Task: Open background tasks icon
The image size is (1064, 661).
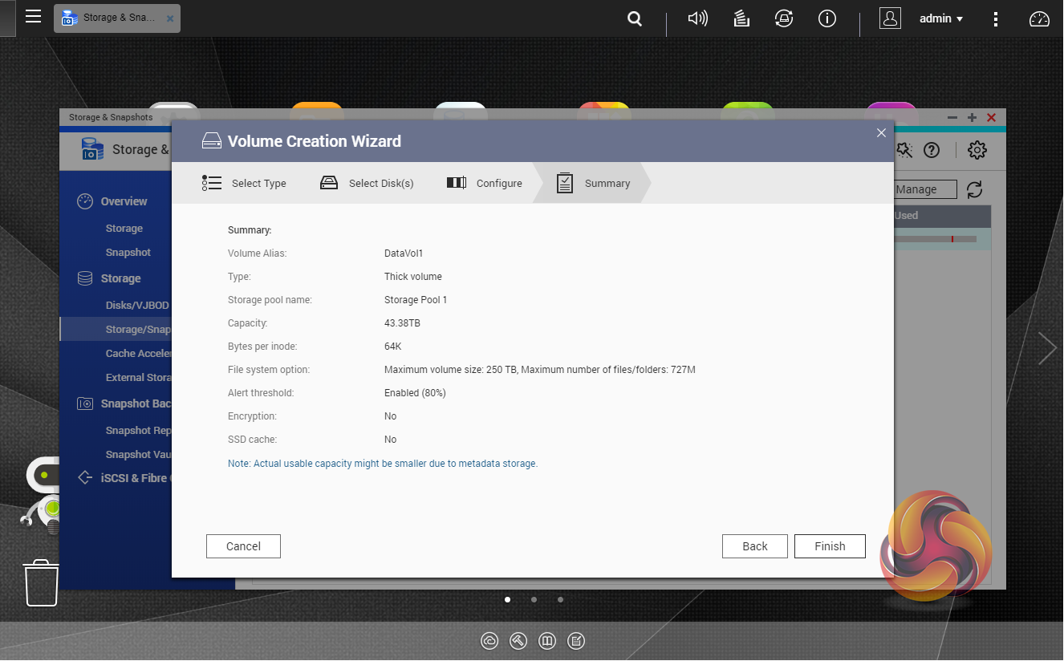Action: (x=741, y=18)
